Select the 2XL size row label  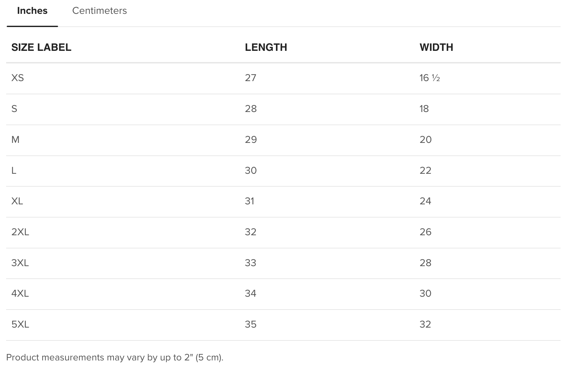tap(20, 232)
